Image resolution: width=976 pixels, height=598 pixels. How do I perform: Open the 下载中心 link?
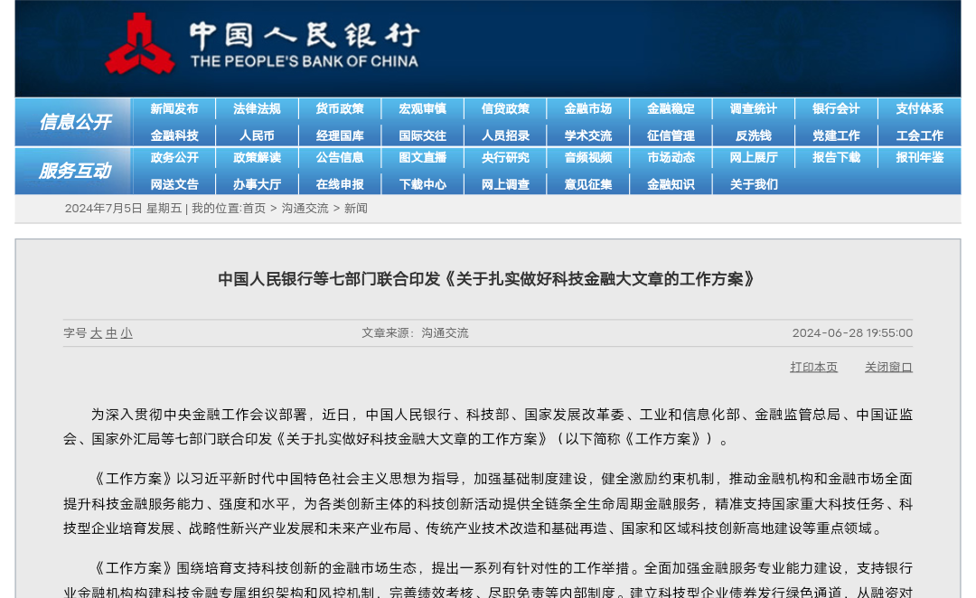[x=423, y=184]
